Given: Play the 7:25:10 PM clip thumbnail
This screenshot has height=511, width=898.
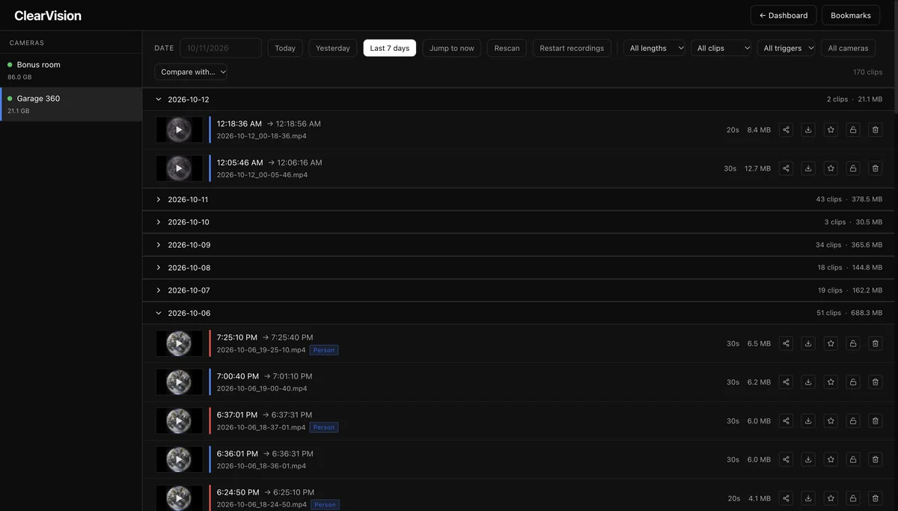Looking at the screenshot, I should pos(179,343).
